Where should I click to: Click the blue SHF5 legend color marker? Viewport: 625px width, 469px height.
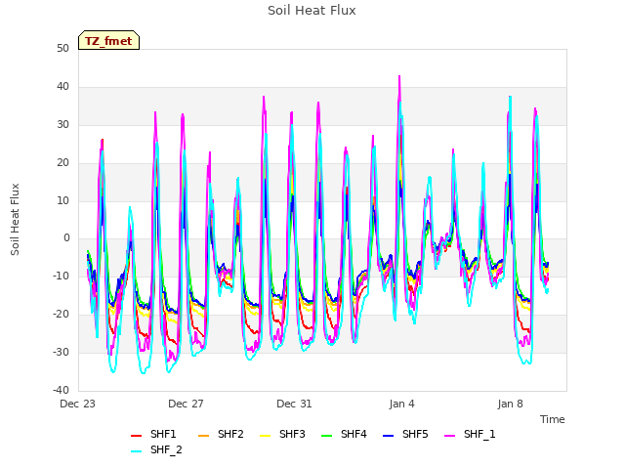pos(389,436)
